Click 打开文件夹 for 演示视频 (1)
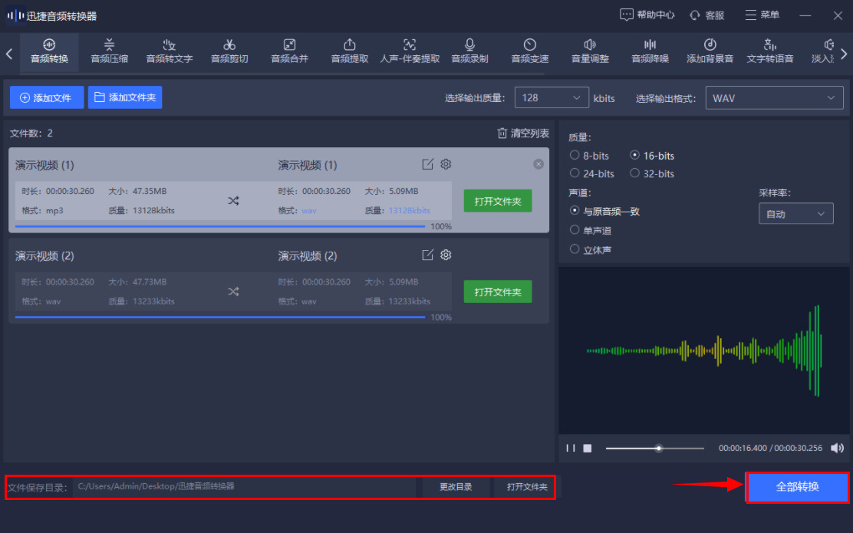Image resolution: width=853 pixels, height=533 pixels. [x=498, y=201]
